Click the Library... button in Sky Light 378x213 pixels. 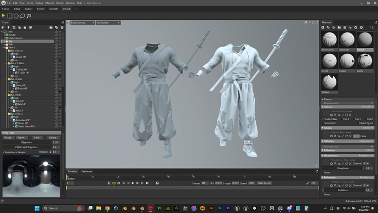click(x=53, y=138)
